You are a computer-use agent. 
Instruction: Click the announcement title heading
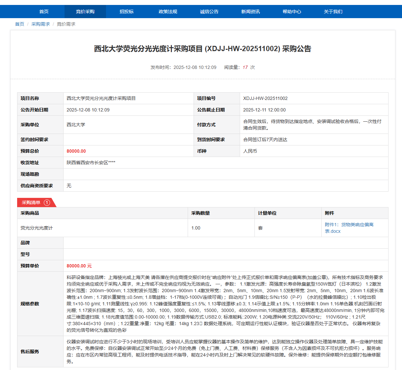pos(202,49)
